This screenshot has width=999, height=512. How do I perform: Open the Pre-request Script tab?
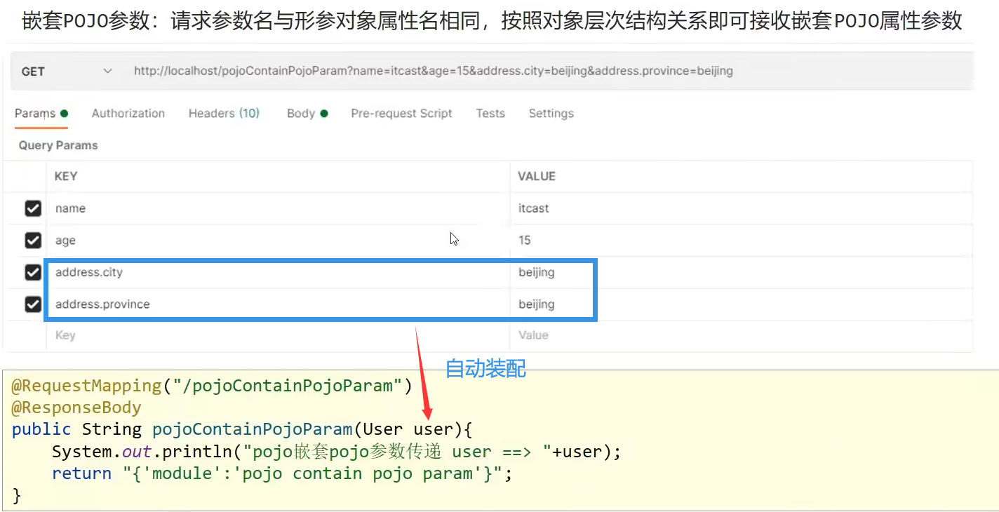[401, 114]
